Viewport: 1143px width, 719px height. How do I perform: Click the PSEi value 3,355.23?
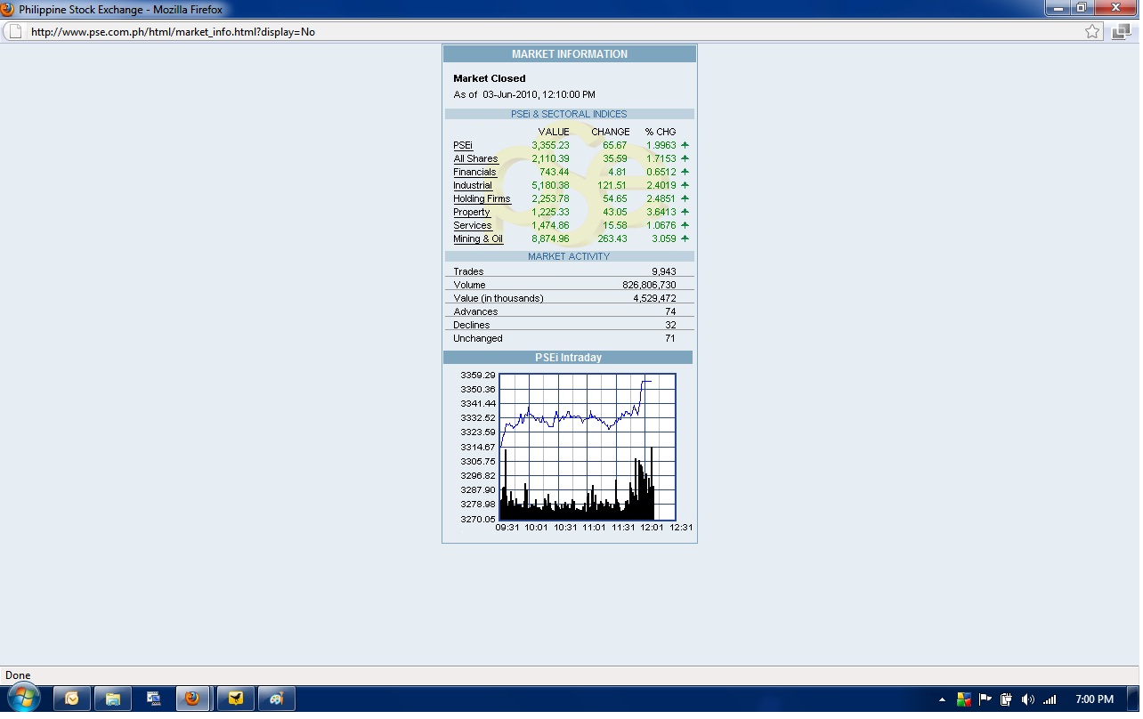pos(550,146)
